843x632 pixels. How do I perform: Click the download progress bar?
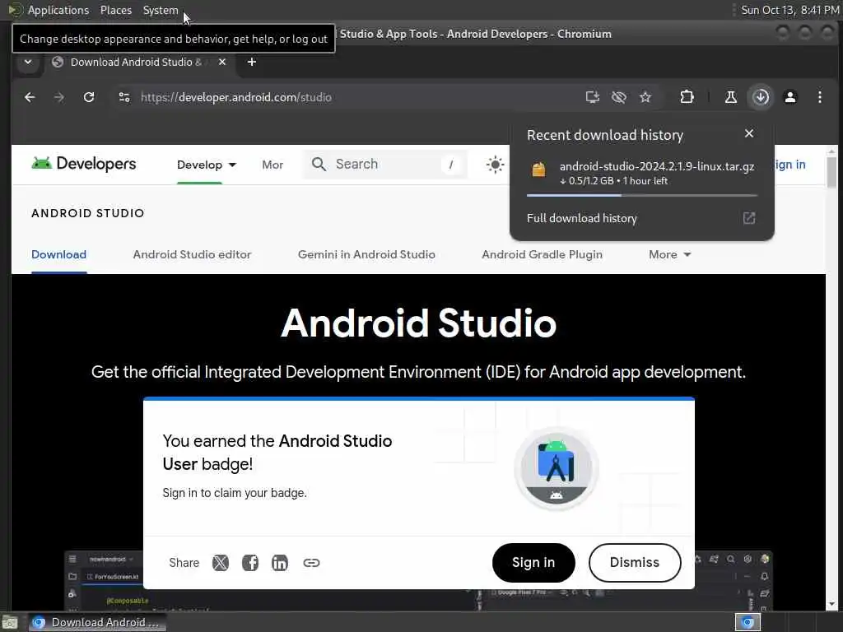click(x=642, y=195)
